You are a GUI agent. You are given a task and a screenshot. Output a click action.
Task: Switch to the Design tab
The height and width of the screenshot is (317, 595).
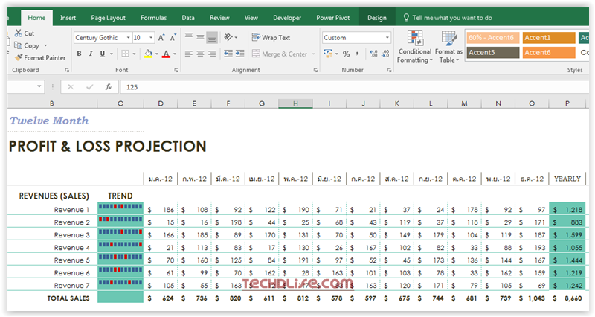(x=377, y=18)
